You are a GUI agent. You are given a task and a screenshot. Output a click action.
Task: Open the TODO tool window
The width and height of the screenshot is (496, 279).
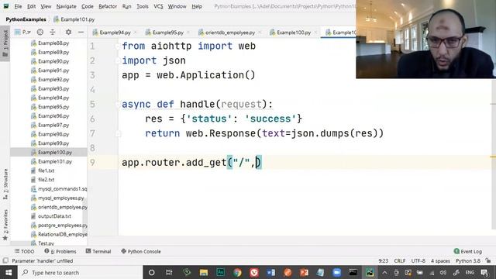[x=24, y=251]
